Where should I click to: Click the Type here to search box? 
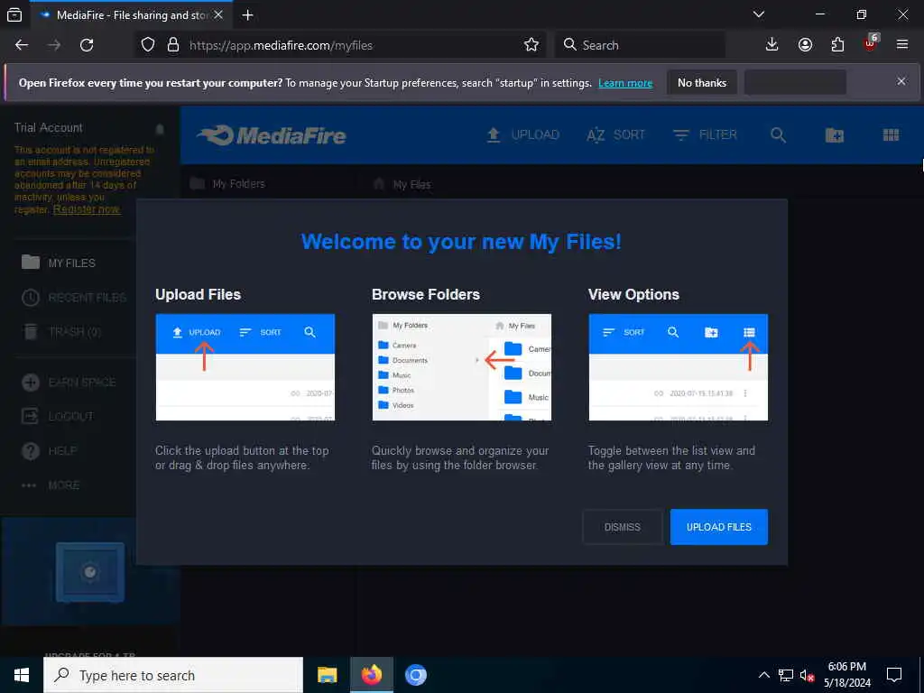[x=173, y=675]
